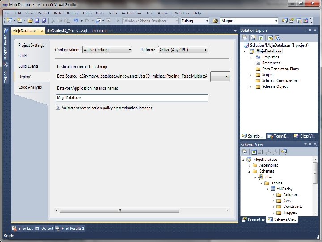Image resolution: width=322 pixels, height=242 pixels.
Task: Pin the Schema View panel
Action: (310, 144)
